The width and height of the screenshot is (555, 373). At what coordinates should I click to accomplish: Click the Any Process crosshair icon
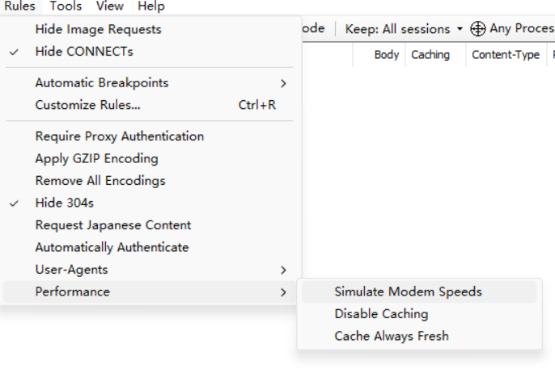[x=477, y=28]
